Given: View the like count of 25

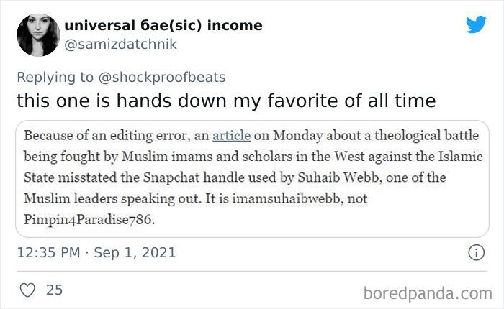Looking at the screenshot, I should coord(55,290).
